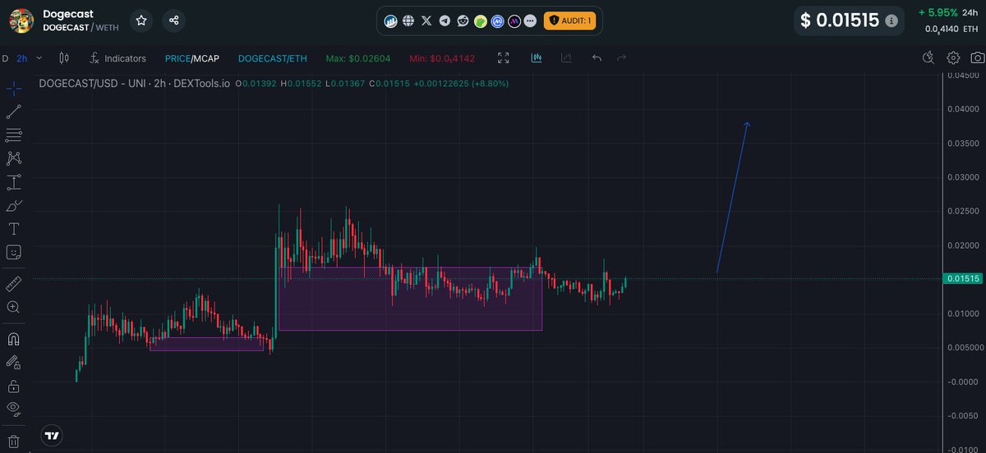Click the Dogecast token avatar

point(21,21)
